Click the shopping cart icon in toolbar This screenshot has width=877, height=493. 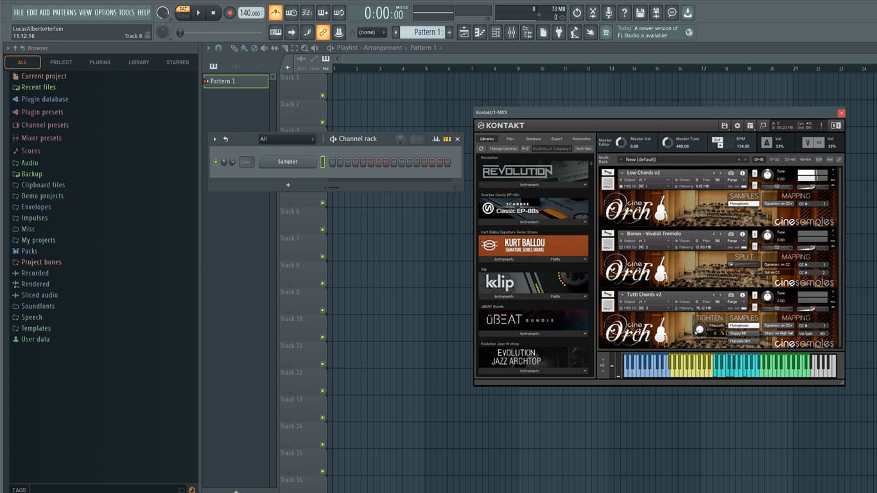[606, 32]
